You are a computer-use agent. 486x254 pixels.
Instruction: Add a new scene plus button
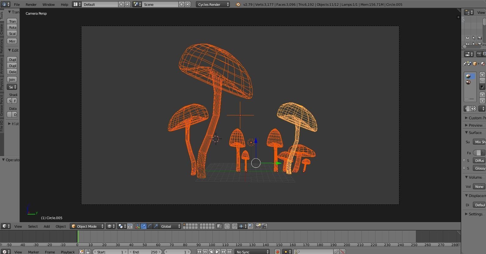click(x=181, y=5)
